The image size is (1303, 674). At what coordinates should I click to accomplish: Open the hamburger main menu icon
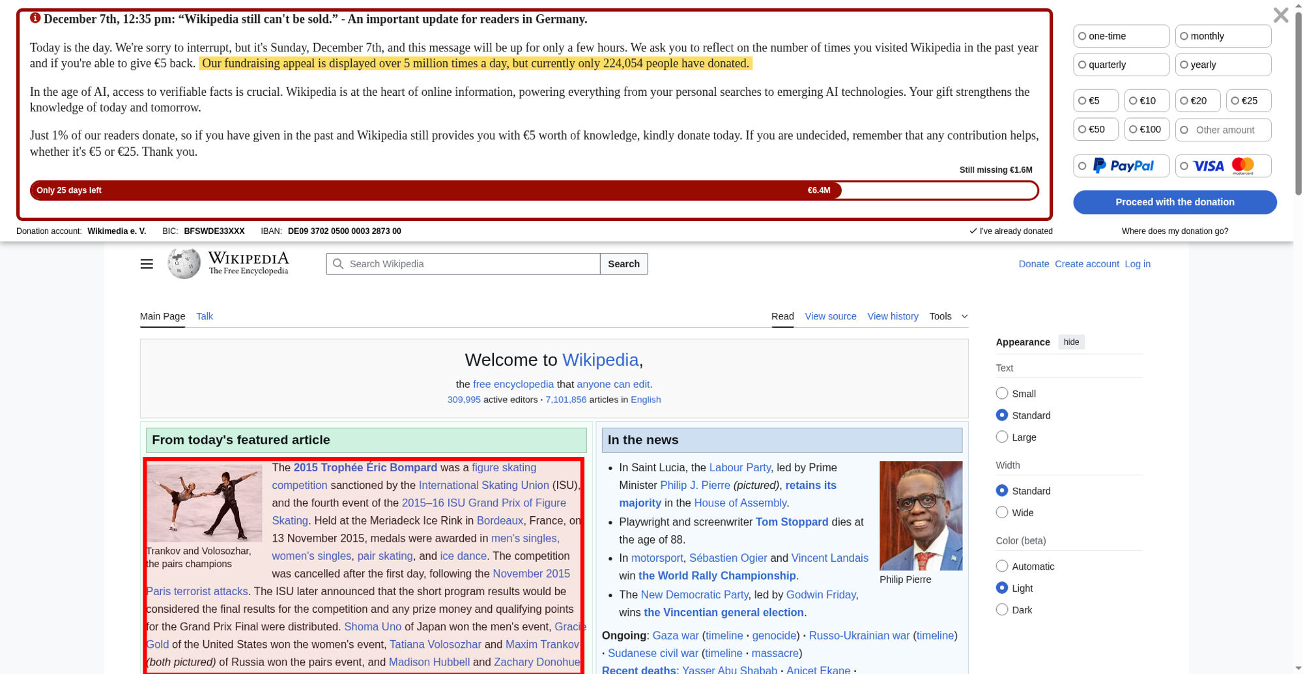pos(147,264)
